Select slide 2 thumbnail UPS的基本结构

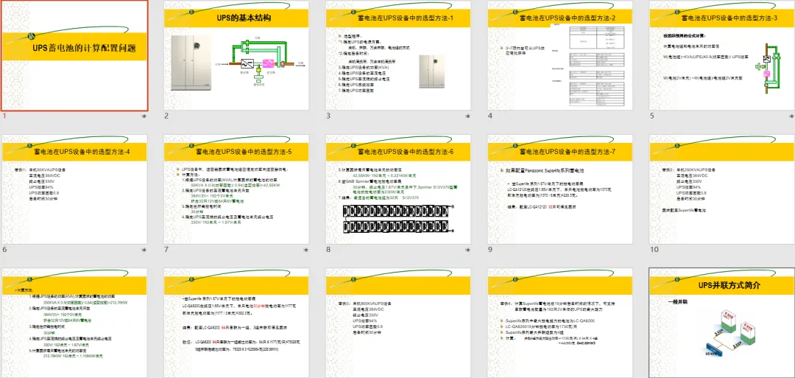(x=236, y=55)
